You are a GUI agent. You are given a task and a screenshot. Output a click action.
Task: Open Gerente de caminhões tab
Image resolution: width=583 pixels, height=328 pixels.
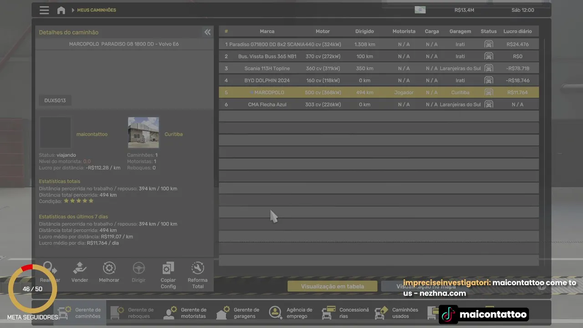tap(80, 313)
